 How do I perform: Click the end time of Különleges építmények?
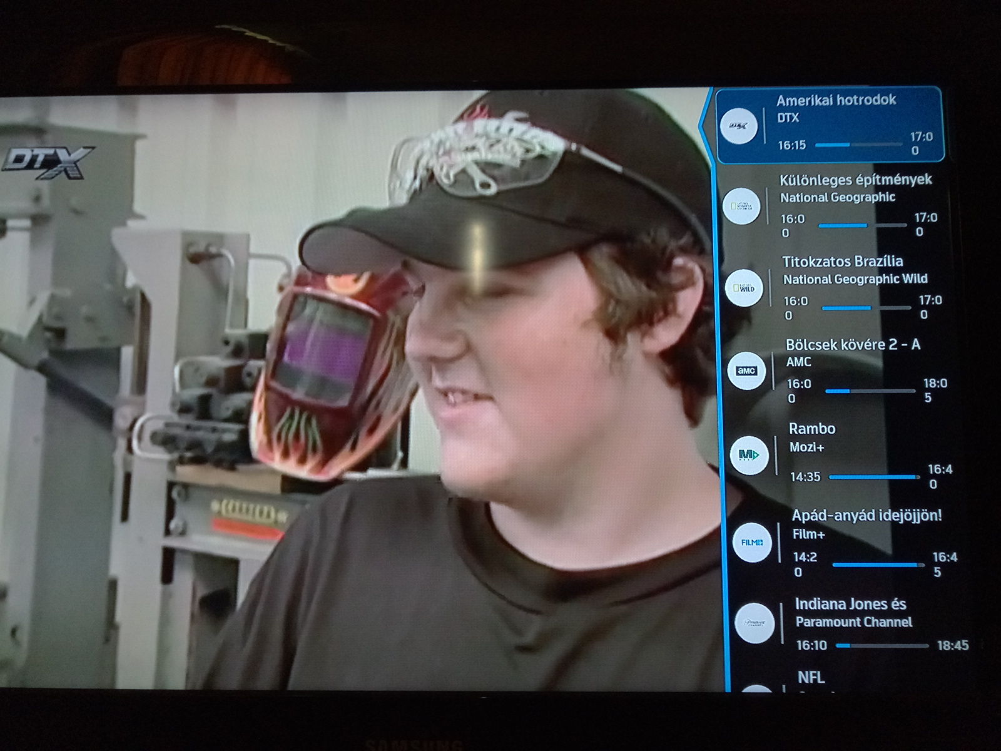(926, 224)
